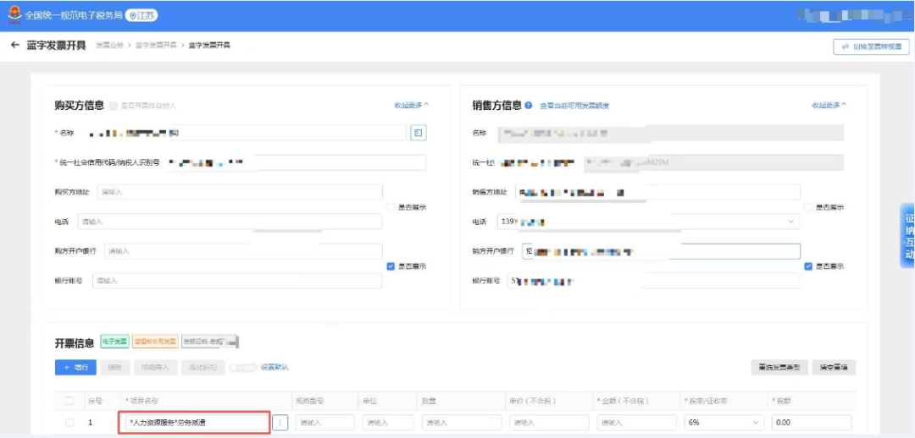Collapse seller section with 收起更多

click(829, 105)
